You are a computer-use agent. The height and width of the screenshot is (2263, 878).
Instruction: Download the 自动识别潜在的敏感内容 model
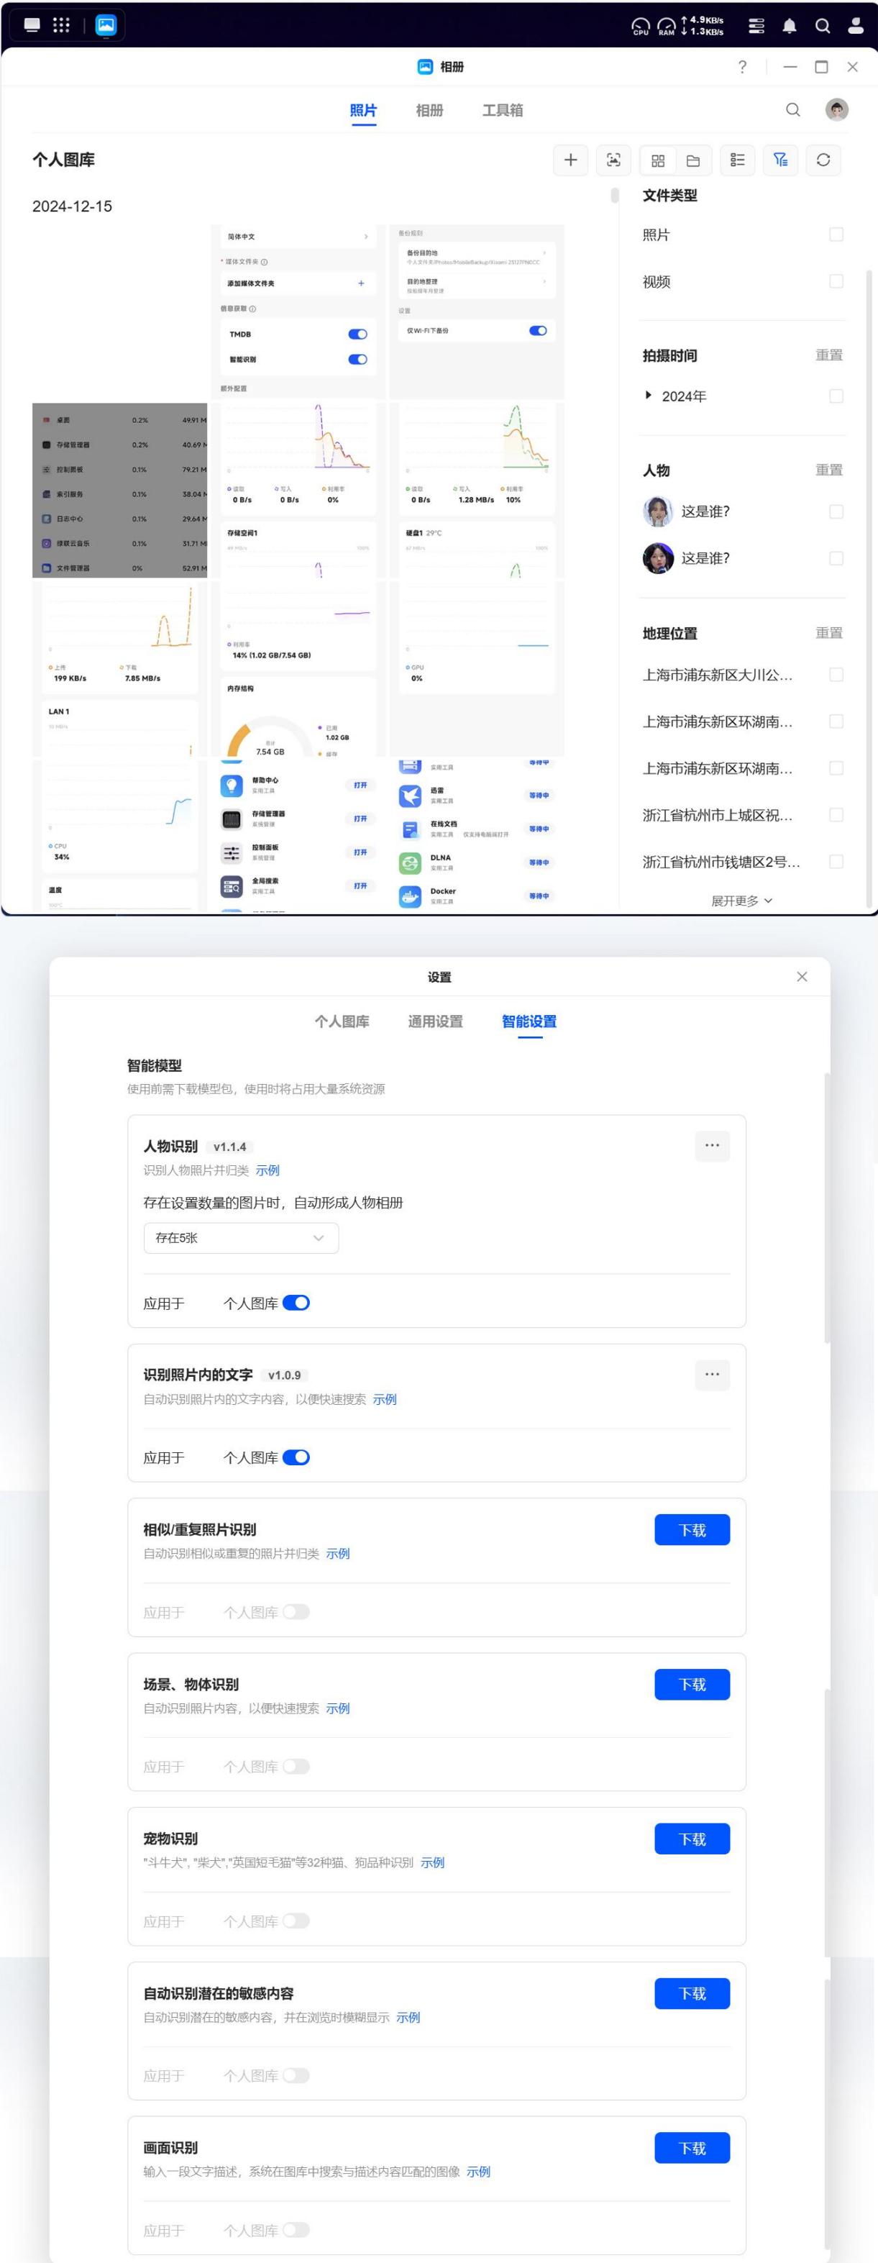[x=692, y=1994]
